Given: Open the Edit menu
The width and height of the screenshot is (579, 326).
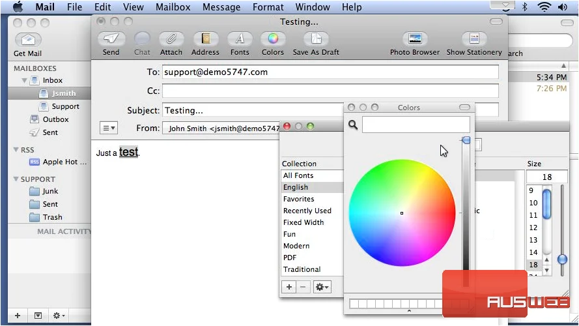Looking at the screenshot, I should [103, 7].
